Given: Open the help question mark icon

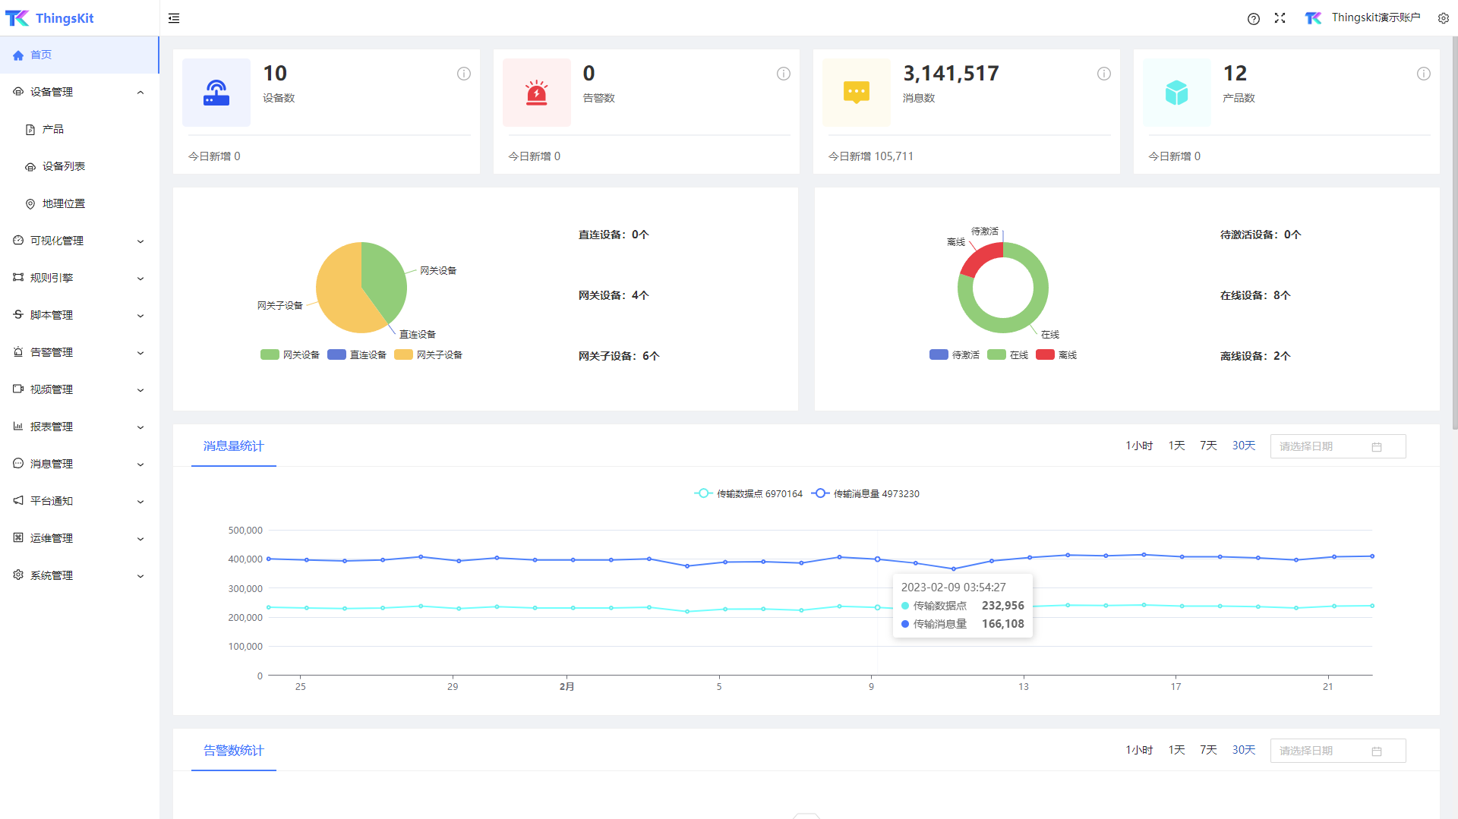Looking at the screenshot, I should click(1254, 18).
